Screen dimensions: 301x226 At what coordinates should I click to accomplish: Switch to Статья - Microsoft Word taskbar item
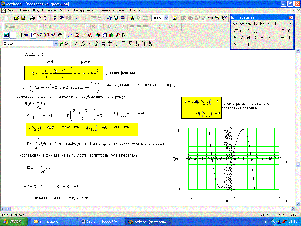click(101, 222)
